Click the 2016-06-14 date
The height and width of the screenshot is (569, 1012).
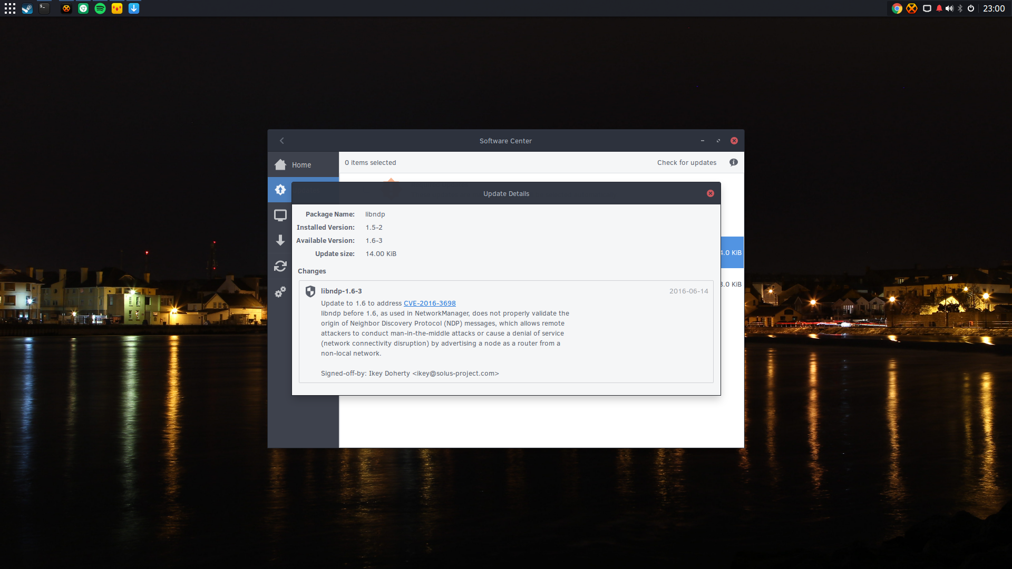[688, 291]
